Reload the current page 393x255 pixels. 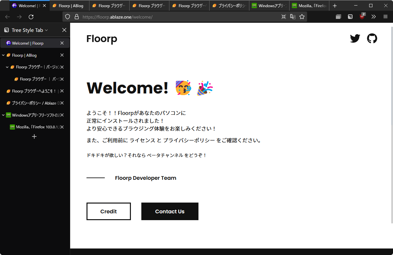click(x=31, y=17)
